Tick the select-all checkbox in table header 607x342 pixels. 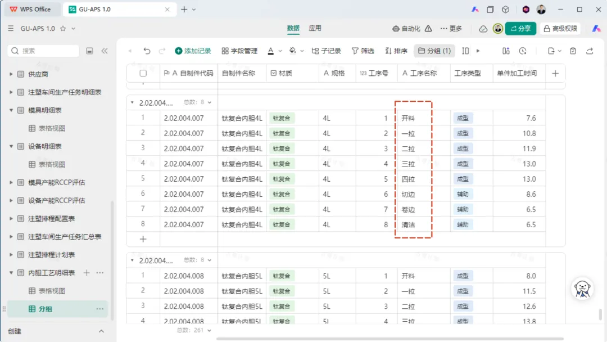143,73
